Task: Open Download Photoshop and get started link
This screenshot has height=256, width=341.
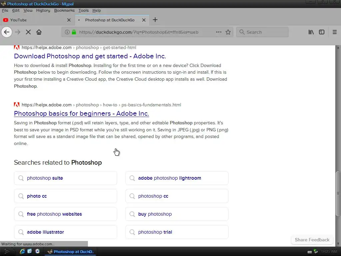Action: (90, 56)
